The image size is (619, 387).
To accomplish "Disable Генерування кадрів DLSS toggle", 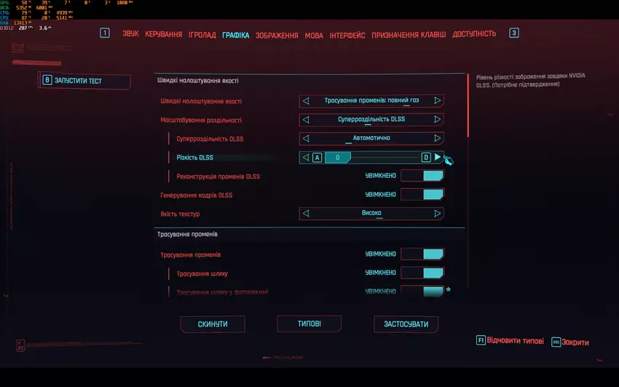I will (x=422, y=195).
